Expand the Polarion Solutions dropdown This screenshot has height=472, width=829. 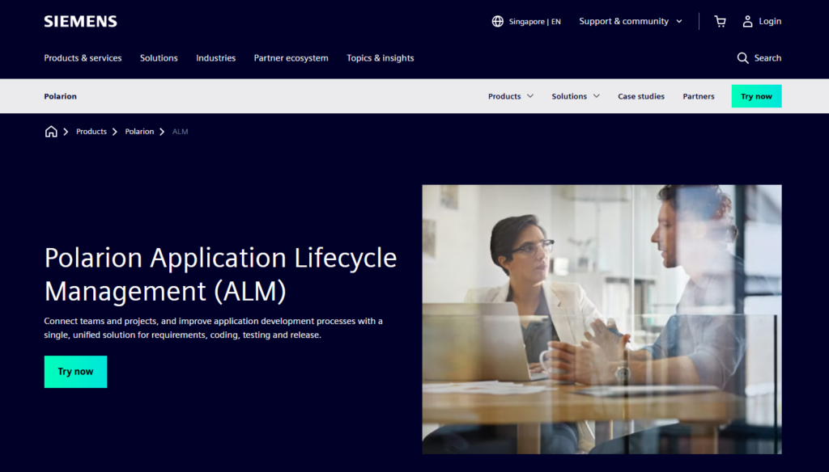coord(576,96)
